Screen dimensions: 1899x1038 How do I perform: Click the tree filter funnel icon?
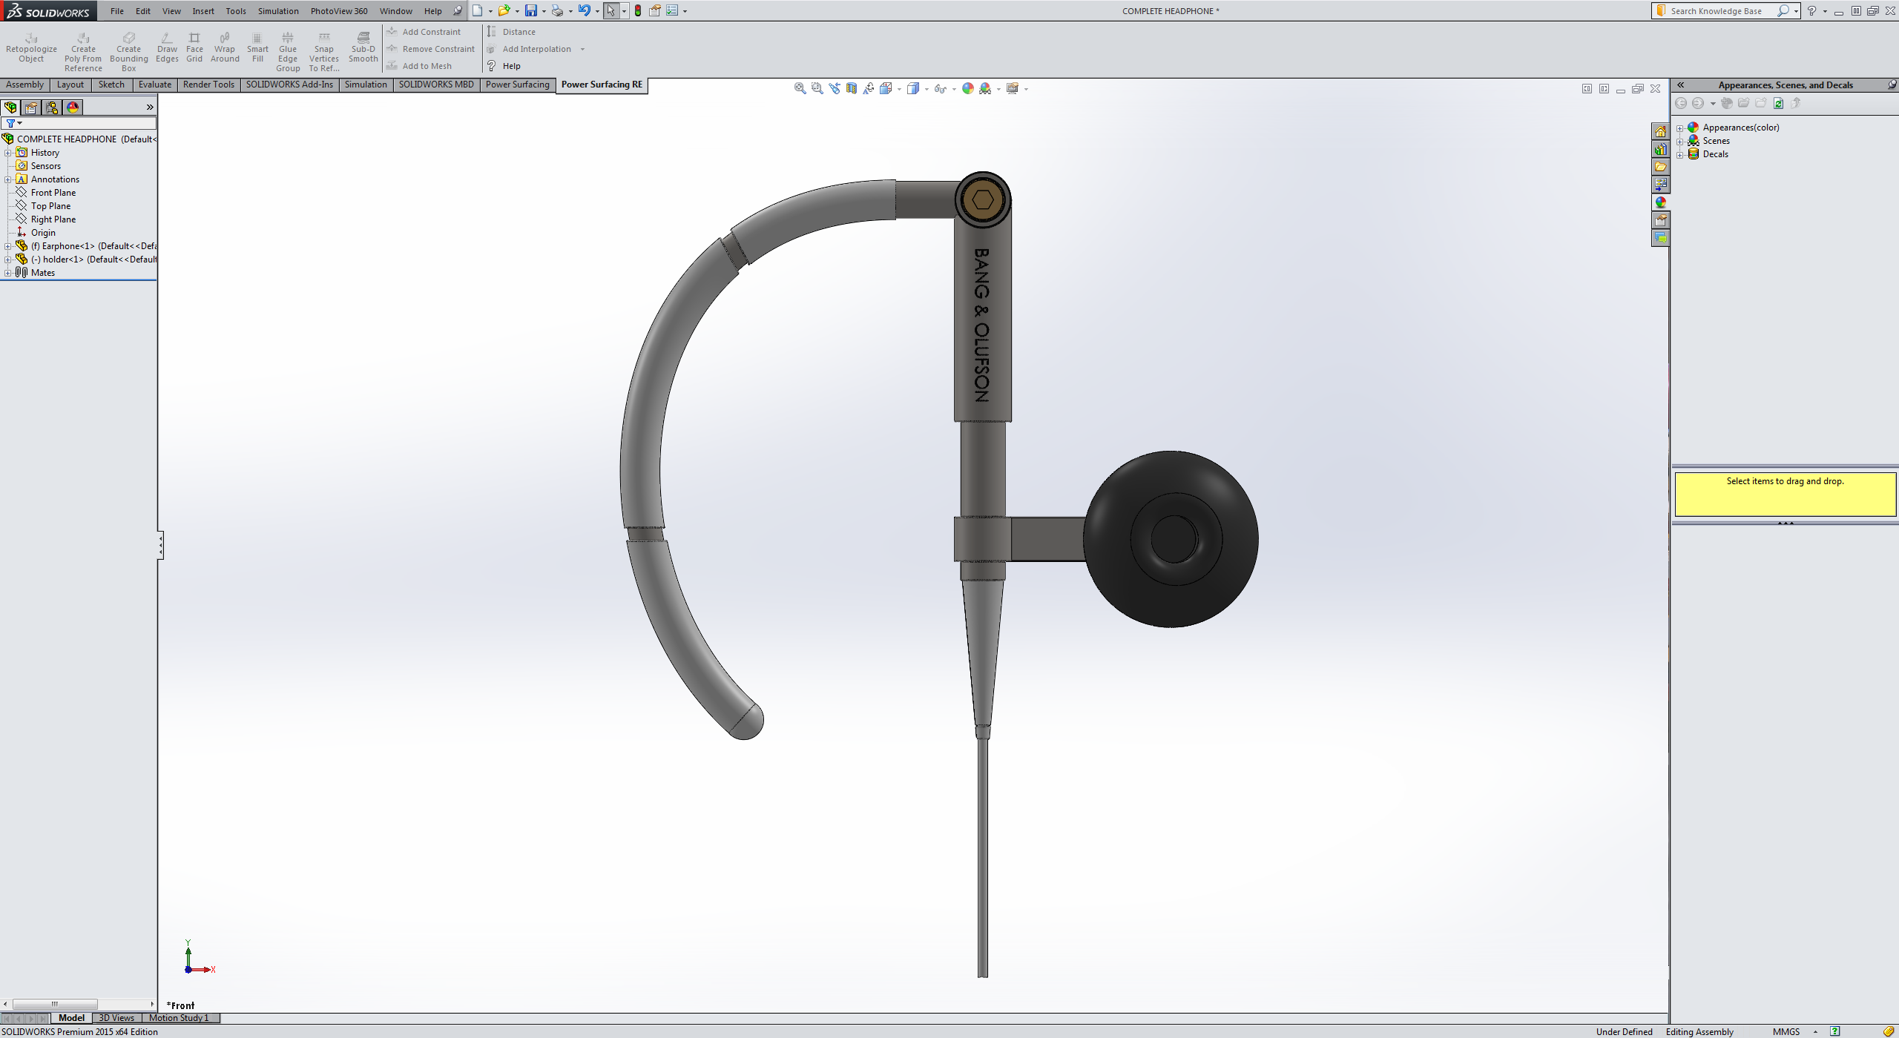pyautogui.click(x=10, y=123)
